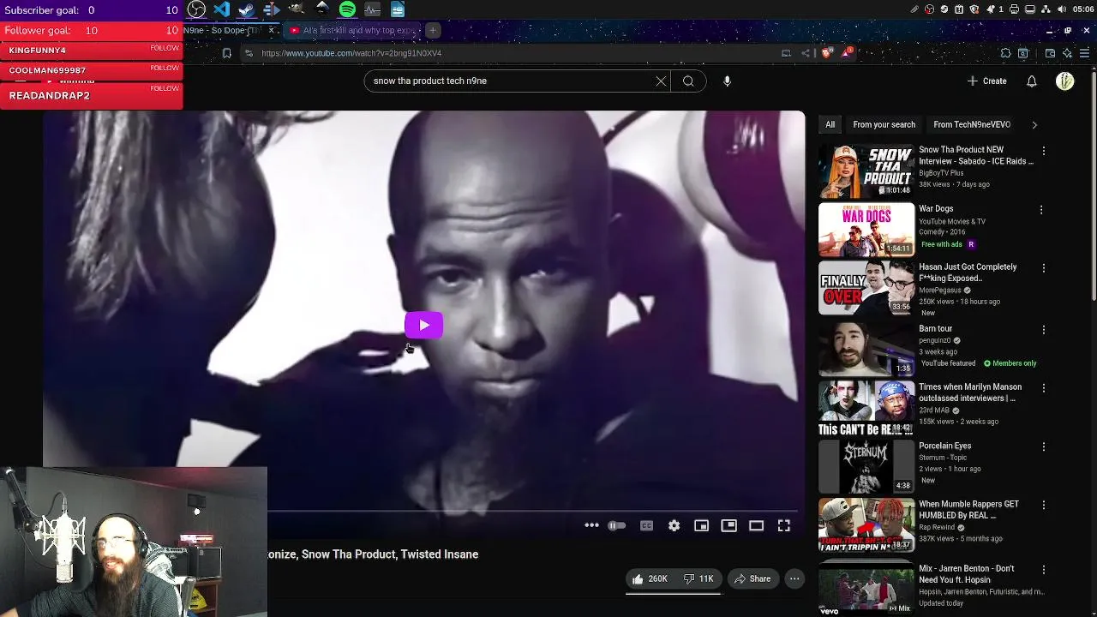Open the Marilyn Manson interviewers video thumbnail
1097x617 pixels.
click(x=866, y=408)
